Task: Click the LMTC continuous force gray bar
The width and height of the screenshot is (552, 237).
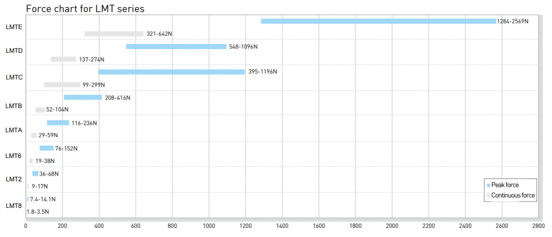Action: point(62,85)
